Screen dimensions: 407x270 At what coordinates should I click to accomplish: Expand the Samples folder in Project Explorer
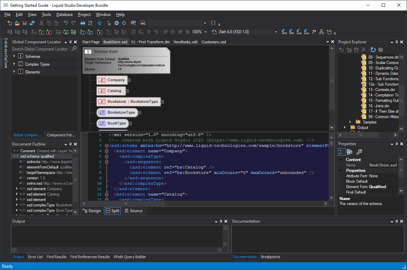(x=350, y=122)
